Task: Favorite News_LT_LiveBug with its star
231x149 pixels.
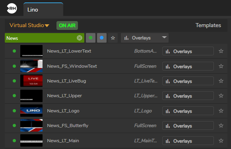Action: tap(221, 81)
